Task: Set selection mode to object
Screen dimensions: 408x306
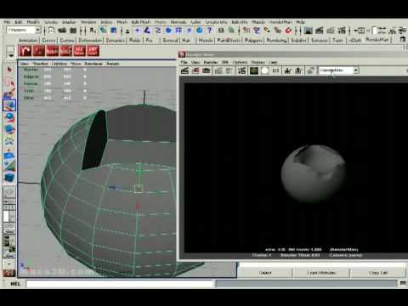Action: tap(103, 31)
